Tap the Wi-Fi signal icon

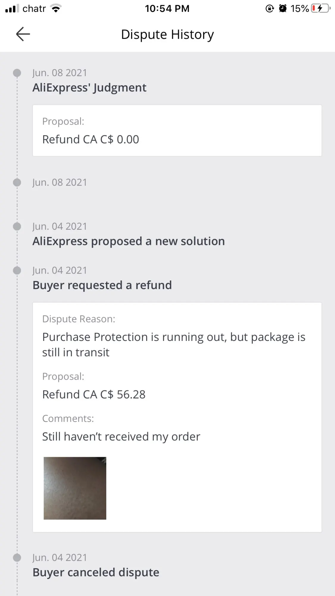(56, 8)
